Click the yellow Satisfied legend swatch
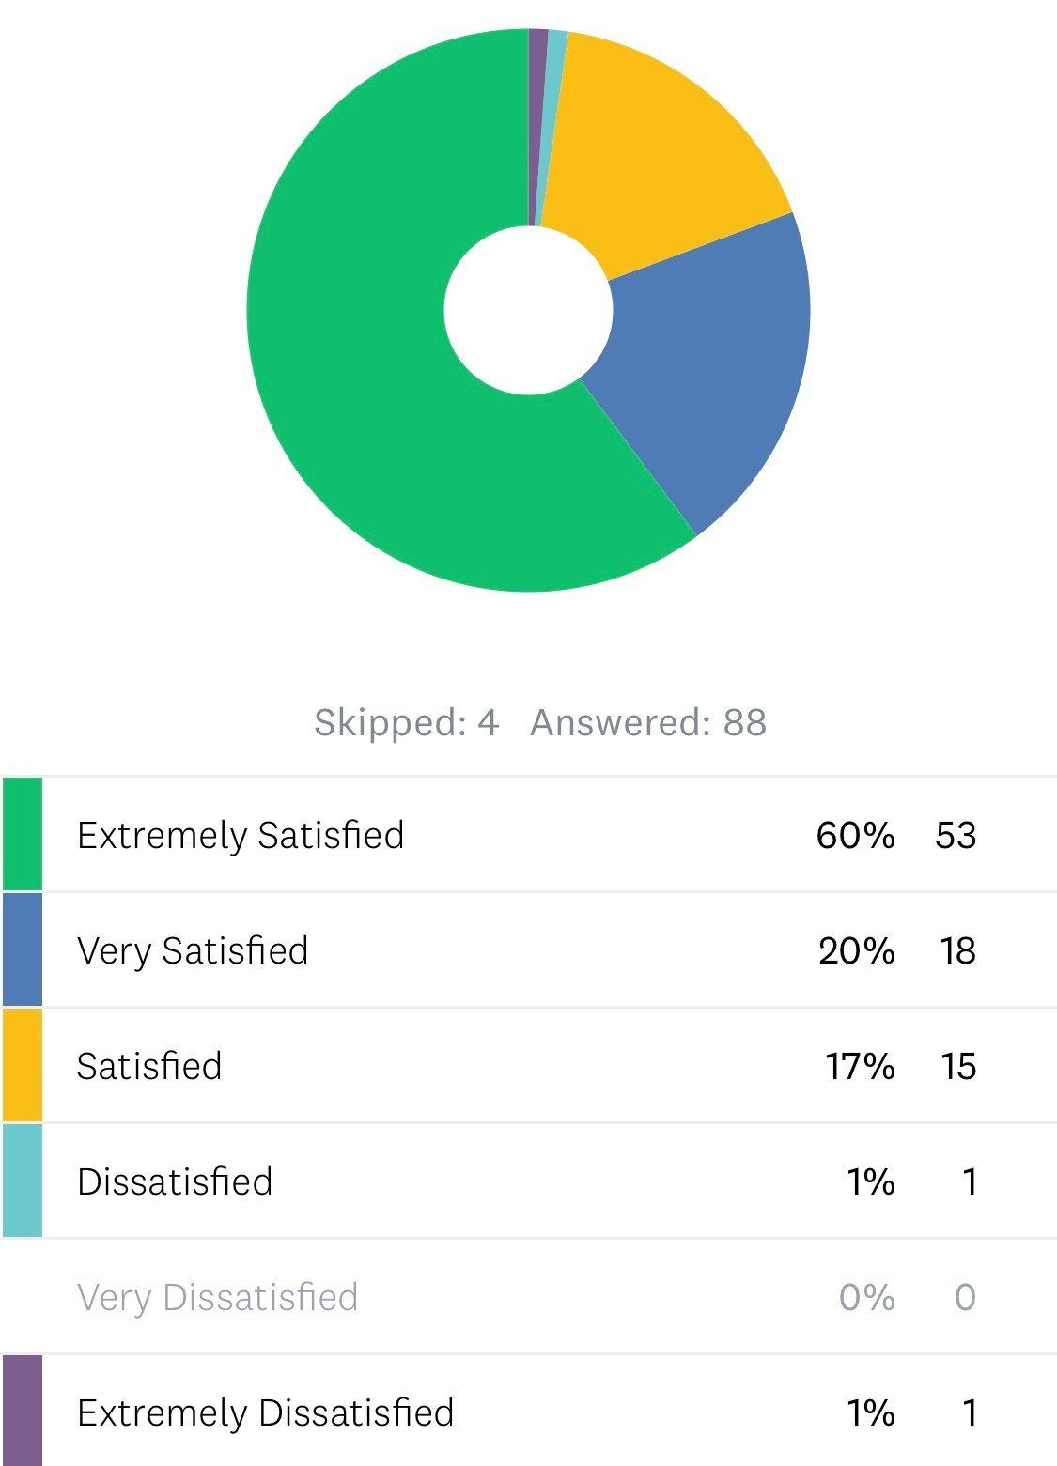This screenshot has width=1057, height=1466. click(x=23, y=1065)
